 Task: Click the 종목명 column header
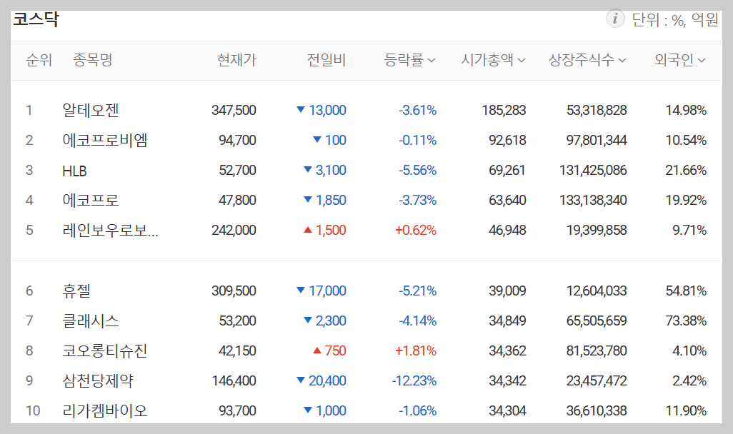pyautogui.click(x=93, y=60)
